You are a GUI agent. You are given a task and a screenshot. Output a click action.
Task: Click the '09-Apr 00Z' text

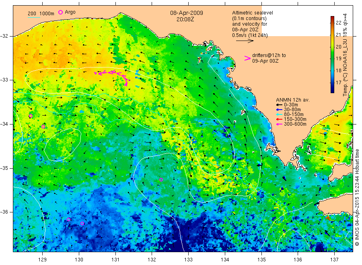(x=265, y=61)
